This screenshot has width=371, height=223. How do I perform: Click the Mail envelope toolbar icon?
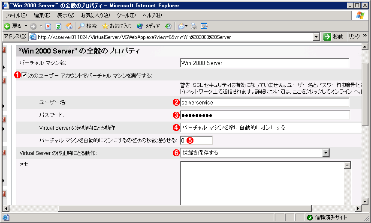click(181, 26)
